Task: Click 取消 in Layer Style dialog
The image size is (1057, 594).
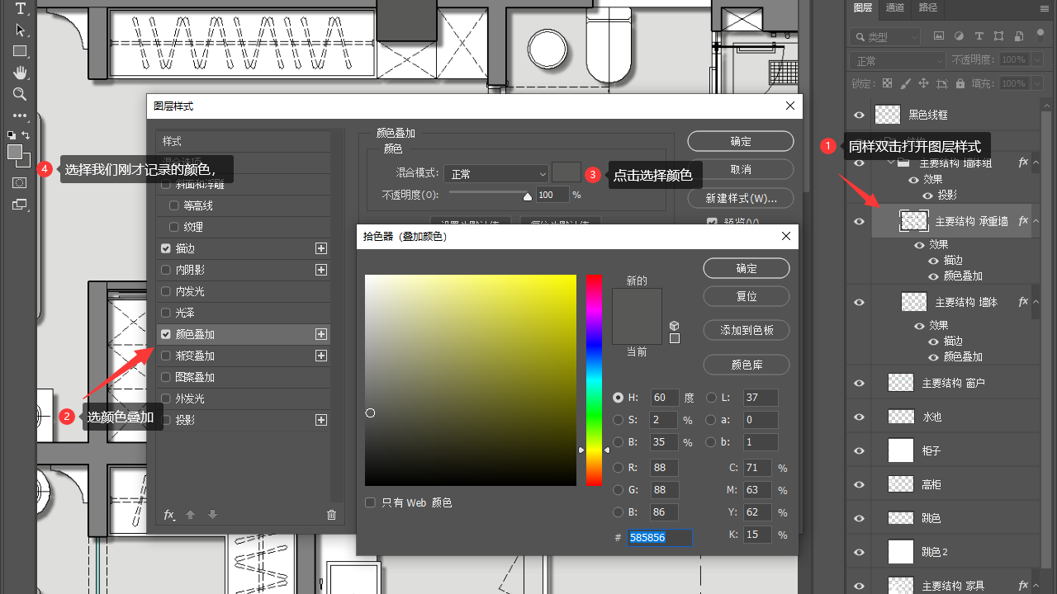Action: point(741,169)
